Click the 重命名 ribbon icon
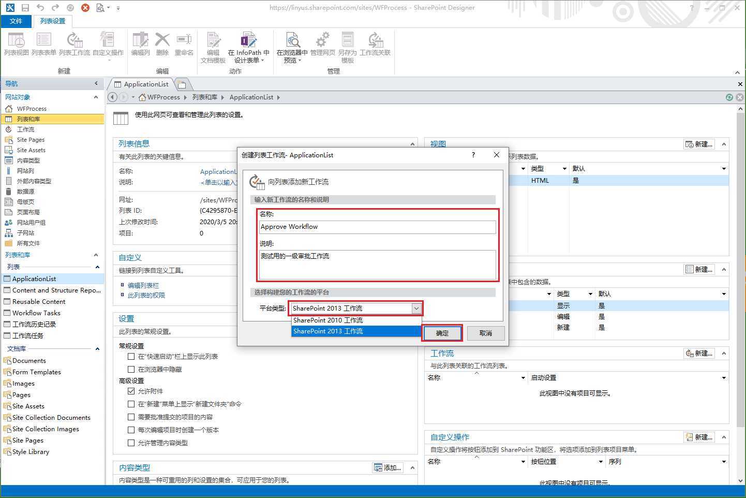 (184, 44)
